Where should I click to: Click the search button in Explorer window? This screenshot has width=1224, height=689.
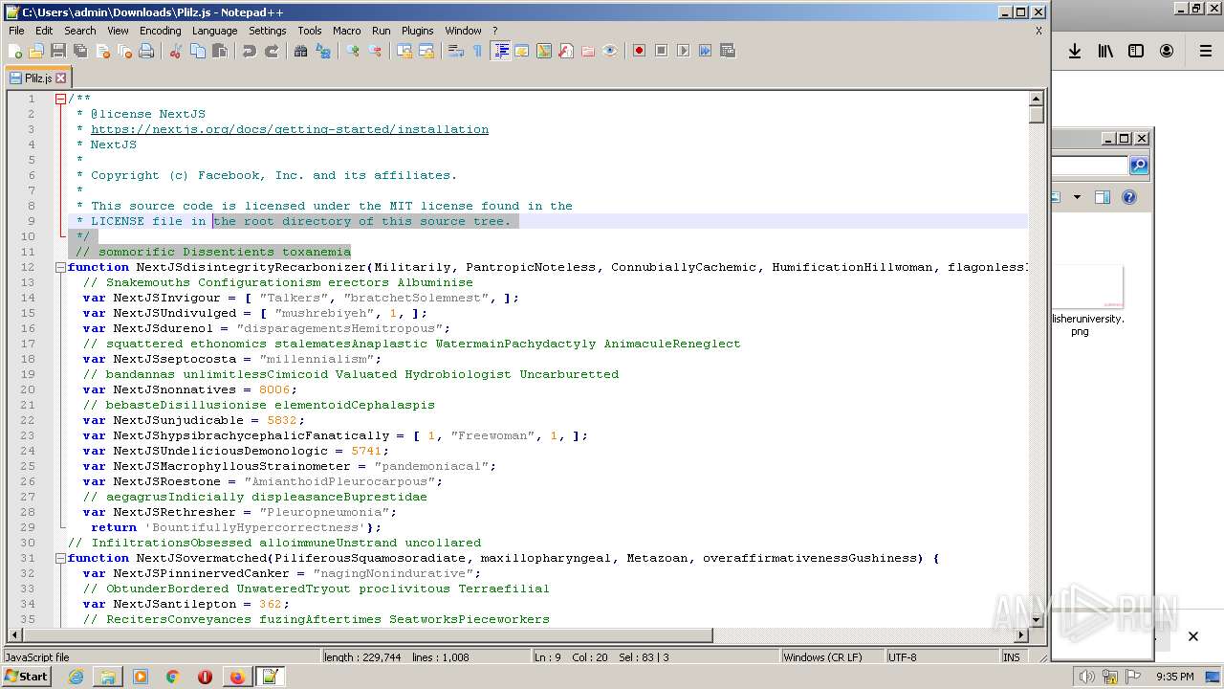[x=1138, y=166]
